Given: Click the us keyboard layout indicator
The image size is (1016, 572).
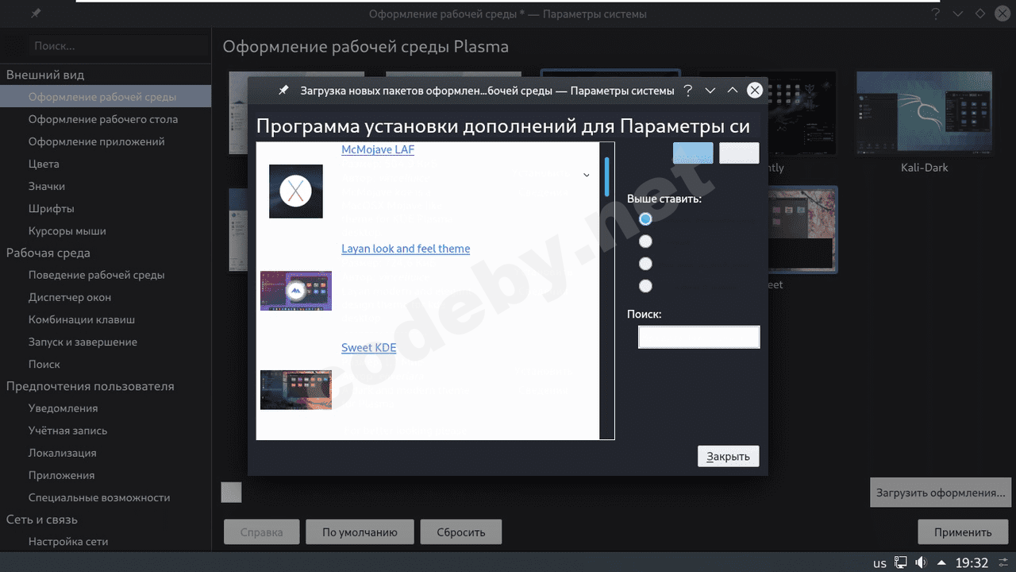Looking at the screenshot, I should click(879, 562).
